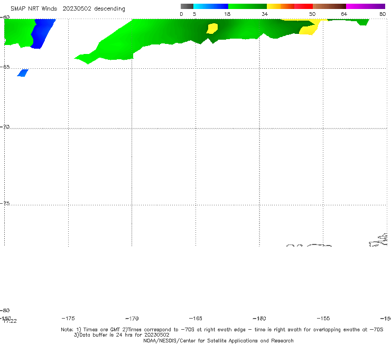Click the longitude label '-175'
Screen dimensions: 391x344
(x=68, y=318)
